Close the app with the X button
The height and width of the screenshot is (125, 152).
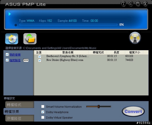[145, 4]
